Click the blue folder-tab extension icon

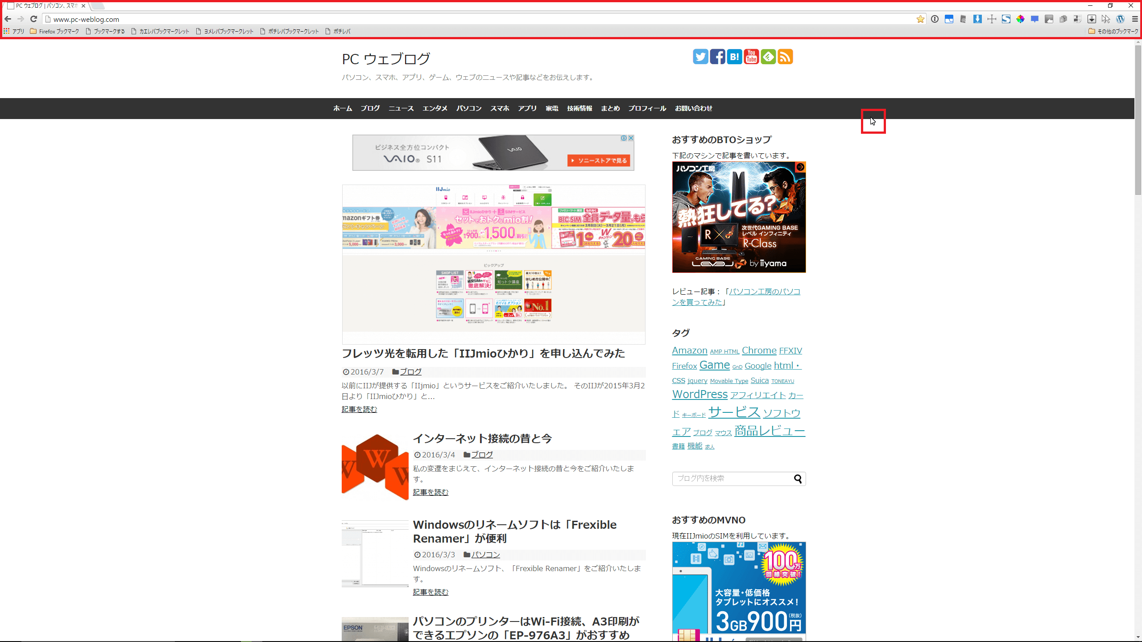pos(949,19)
